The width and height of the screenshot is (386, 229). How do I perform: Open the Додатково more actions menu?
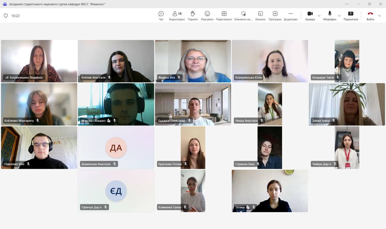click(290, 16)
